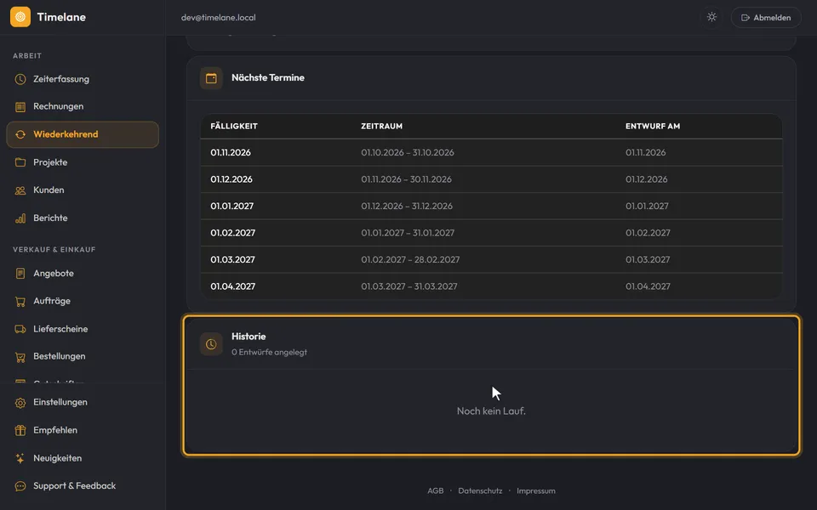Click the Aufträge shopping cart icon
This screenshot has height=510, width=817.
pyautogui.click(x=20, y=301)
